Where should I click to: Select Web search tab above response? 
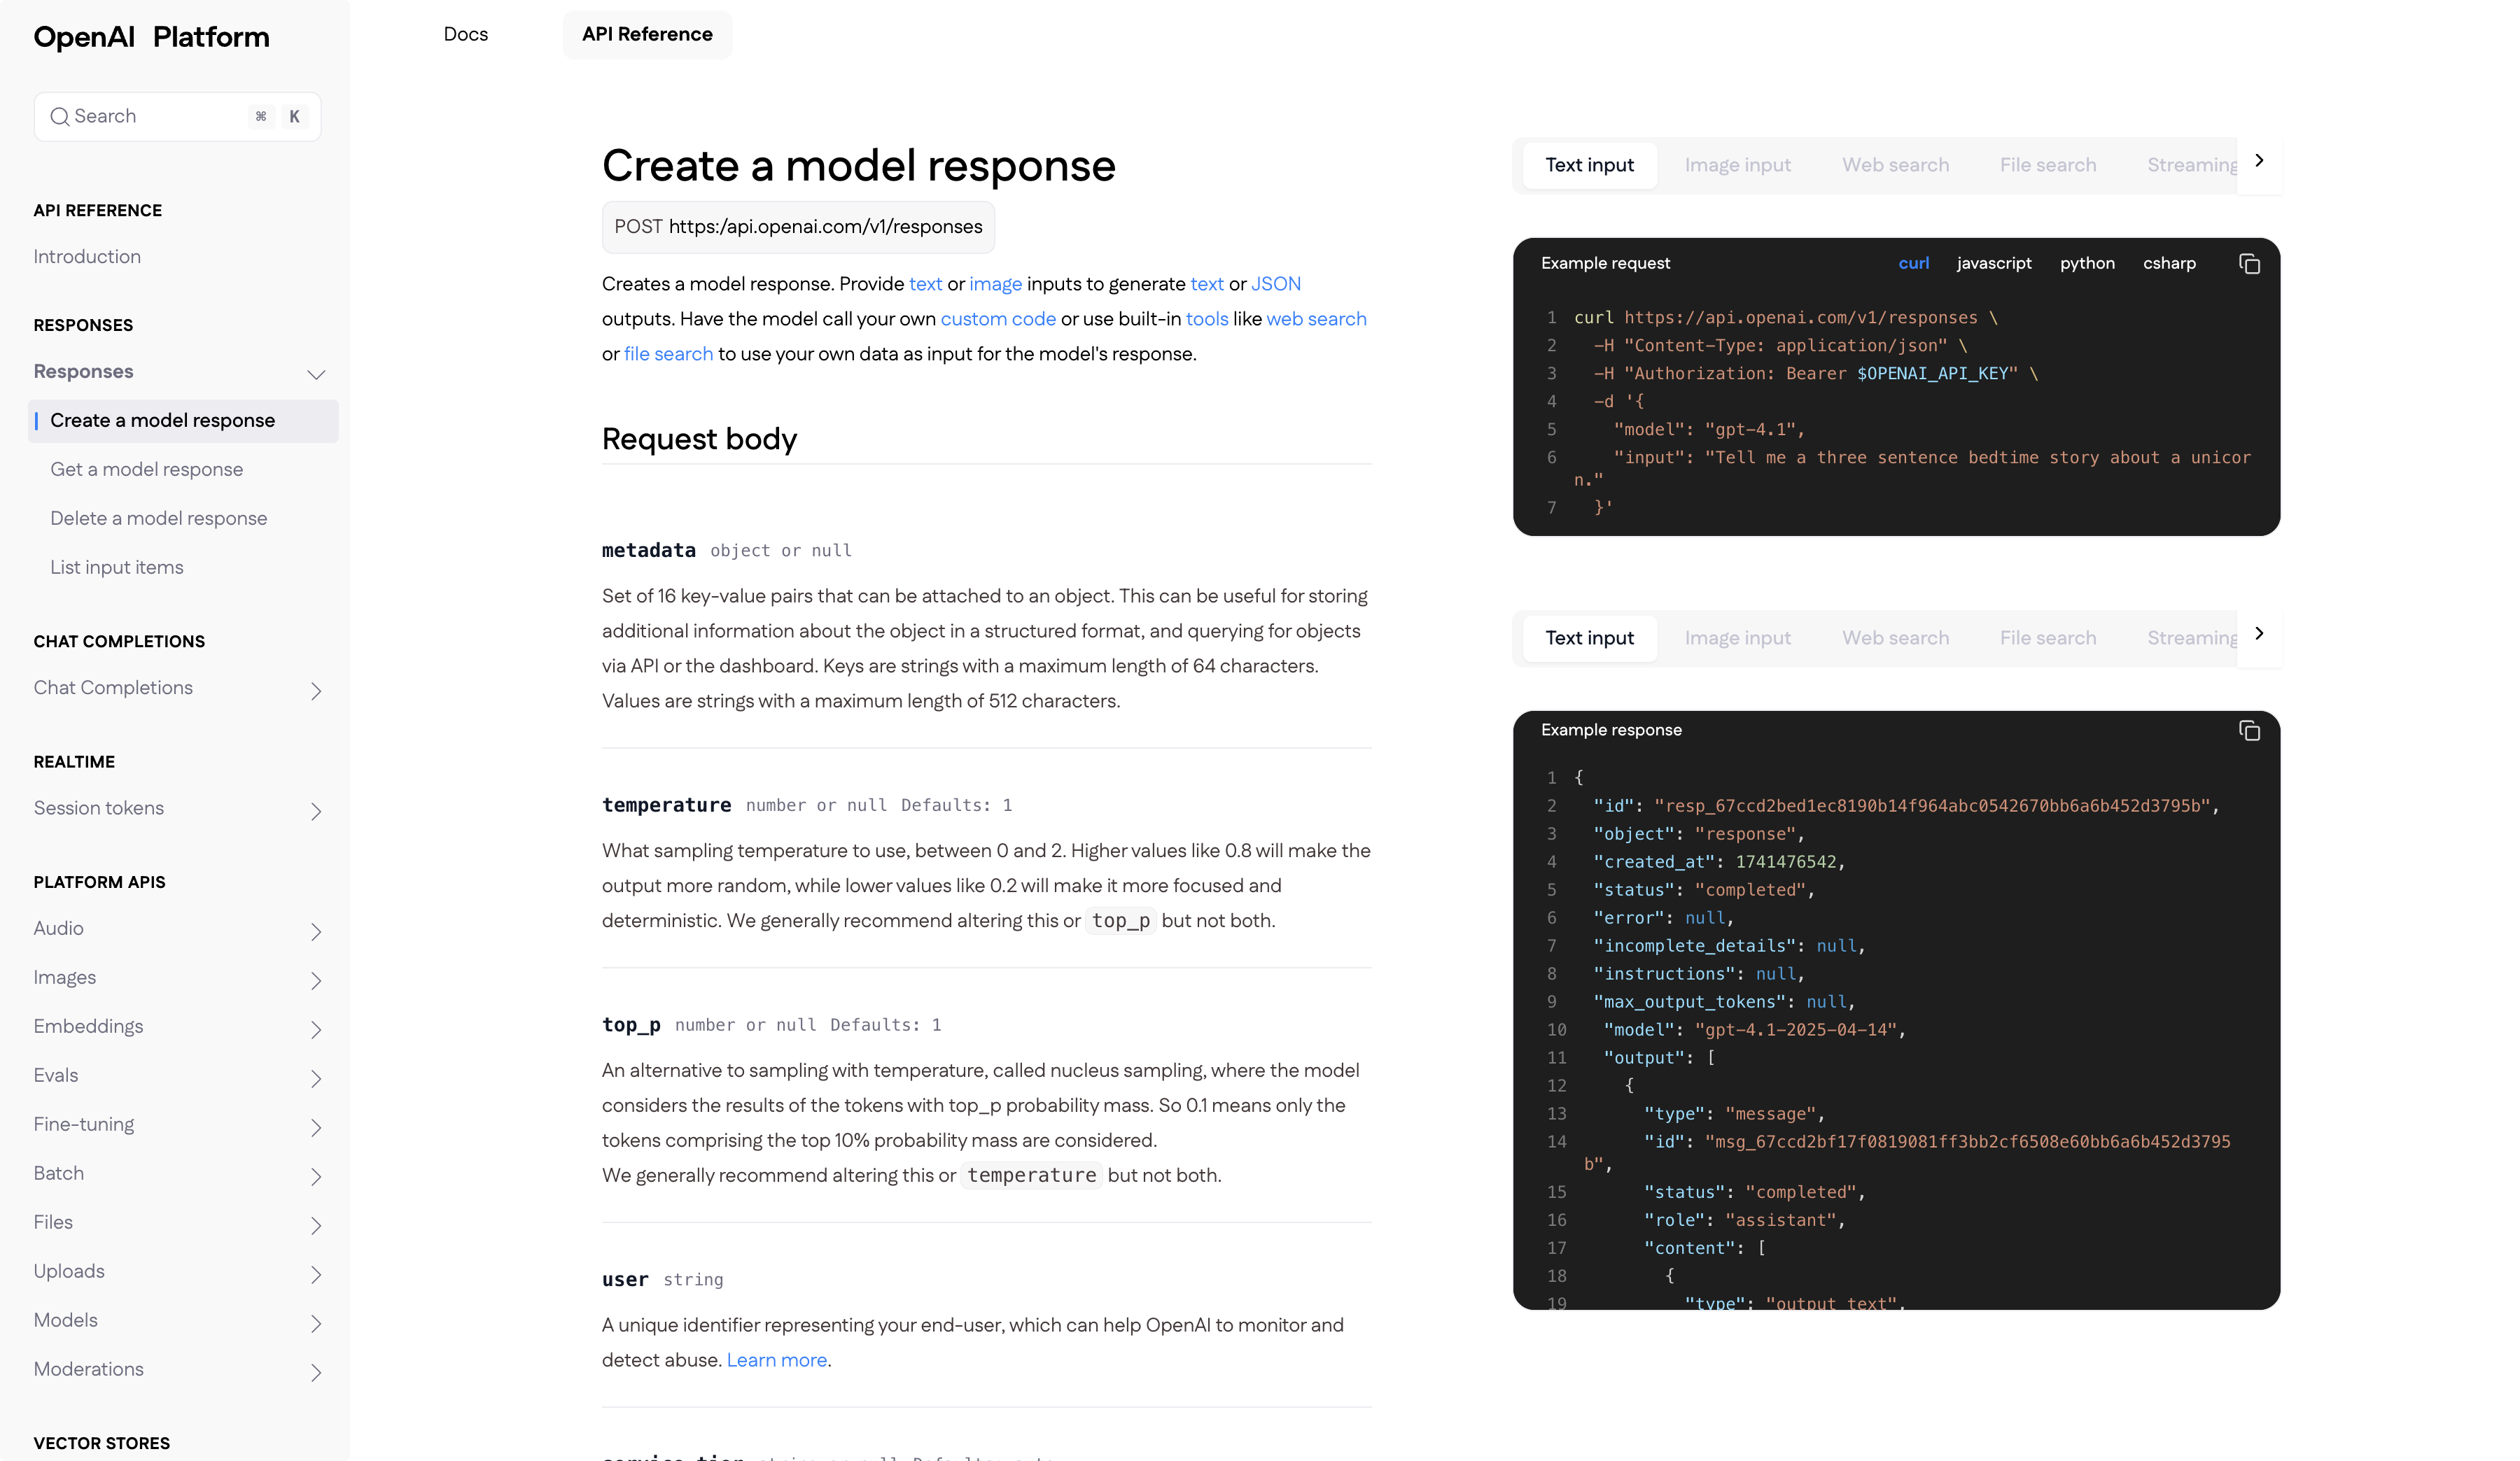click(x=1895, y=637)
